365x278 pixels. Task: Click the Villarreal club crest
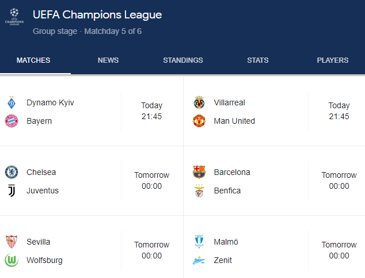(199, 103)
